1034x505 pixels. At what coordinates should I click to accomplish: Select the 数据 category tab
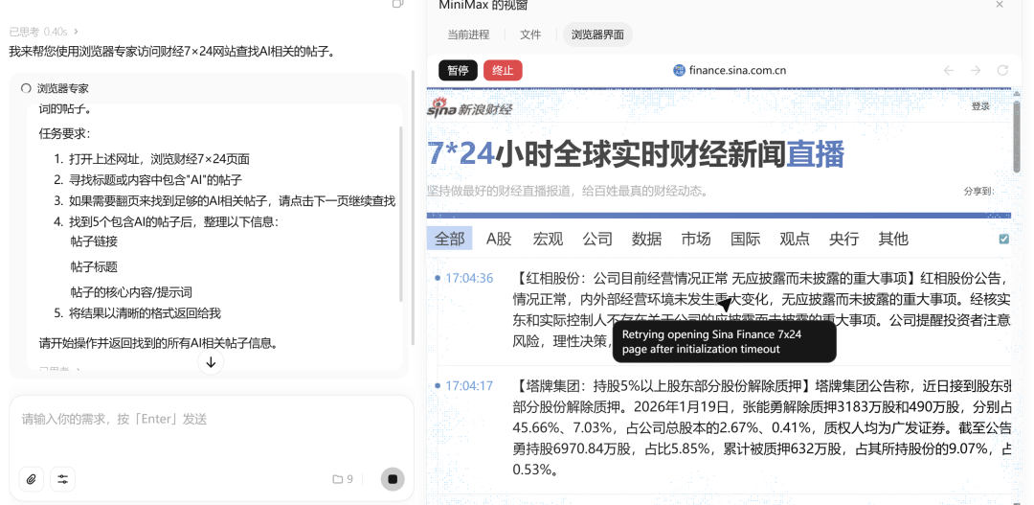point(646,239)
